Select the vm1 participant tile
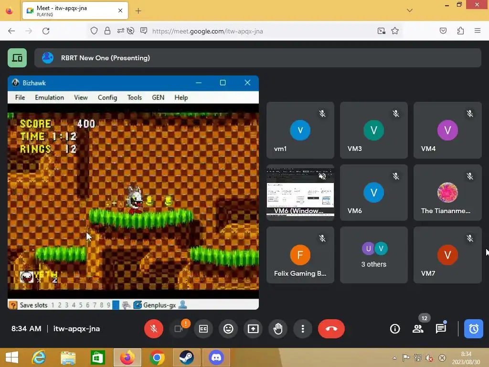The width and height of the screenshot is (489, 367). point(300,130)
